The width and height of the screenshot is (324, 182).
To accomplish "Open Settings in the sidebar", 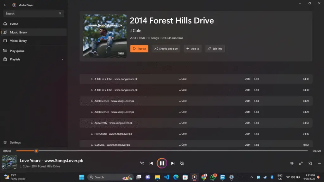I will (34, 143).
